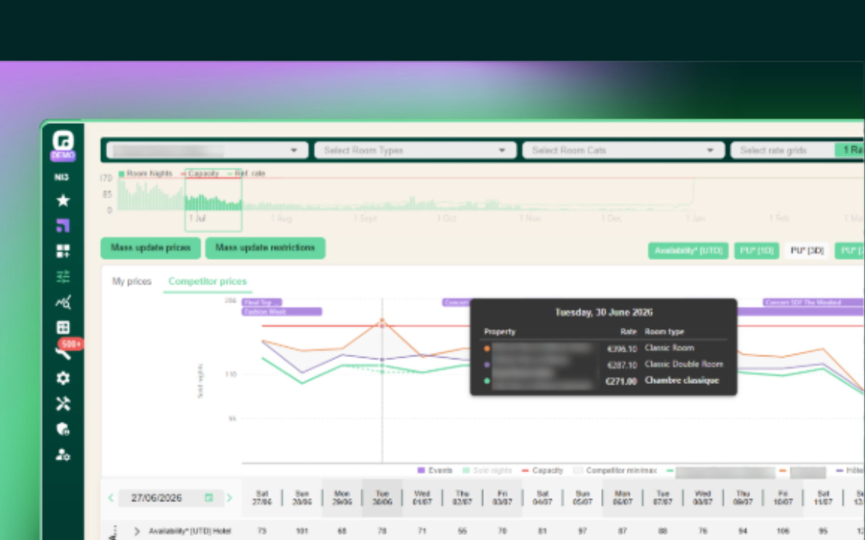Click availability value 73 under Sat 27/06
Viewport: 865px width, 540px height.
(262, 531)
